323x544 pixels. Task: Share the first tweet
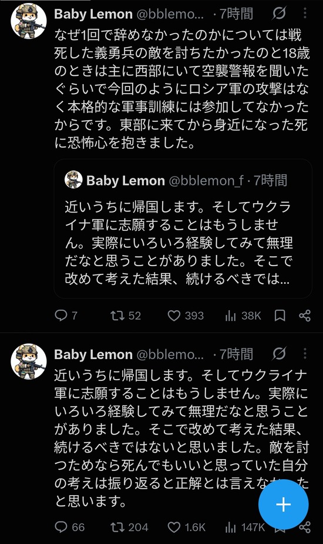[x=305, y=316]
